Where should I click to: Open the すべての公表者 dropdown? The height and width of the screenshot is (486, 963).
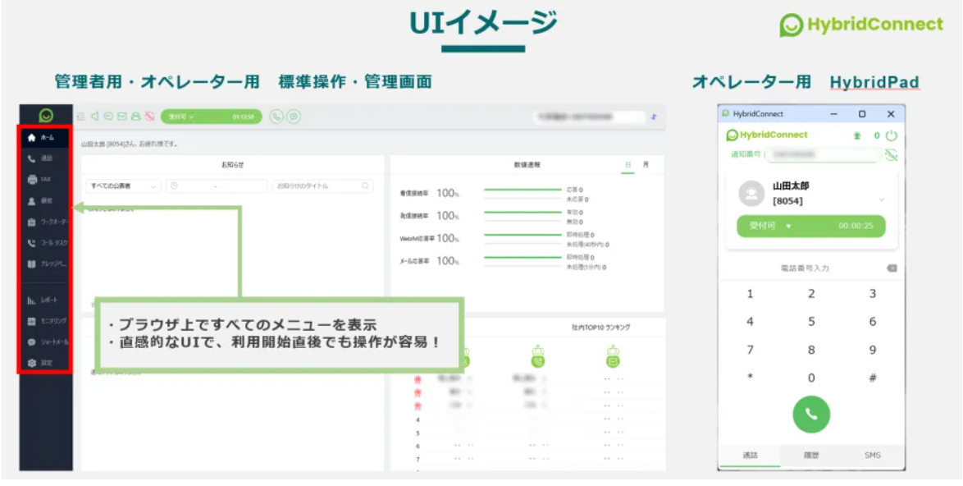123,186
